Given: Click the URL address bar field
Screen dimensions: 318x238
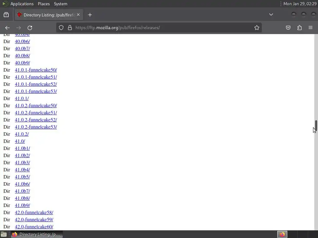Looking at the screenshot, I should coord(159,28).
